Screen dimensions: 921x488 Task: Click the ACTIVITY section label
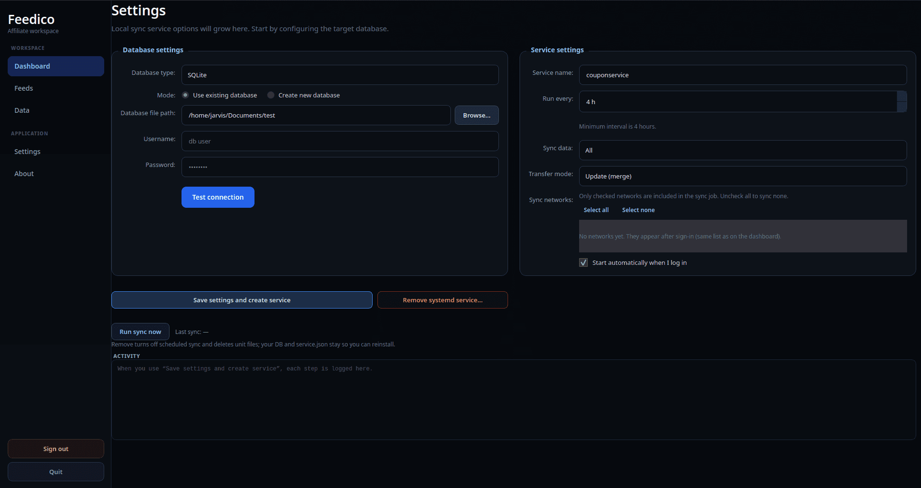click(127, 356)
